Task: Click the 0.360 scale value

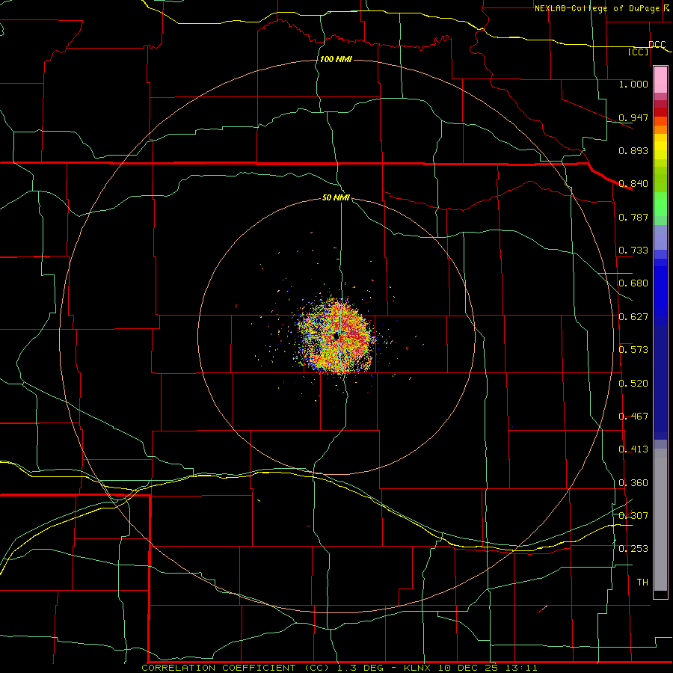Action: [633, 483]
